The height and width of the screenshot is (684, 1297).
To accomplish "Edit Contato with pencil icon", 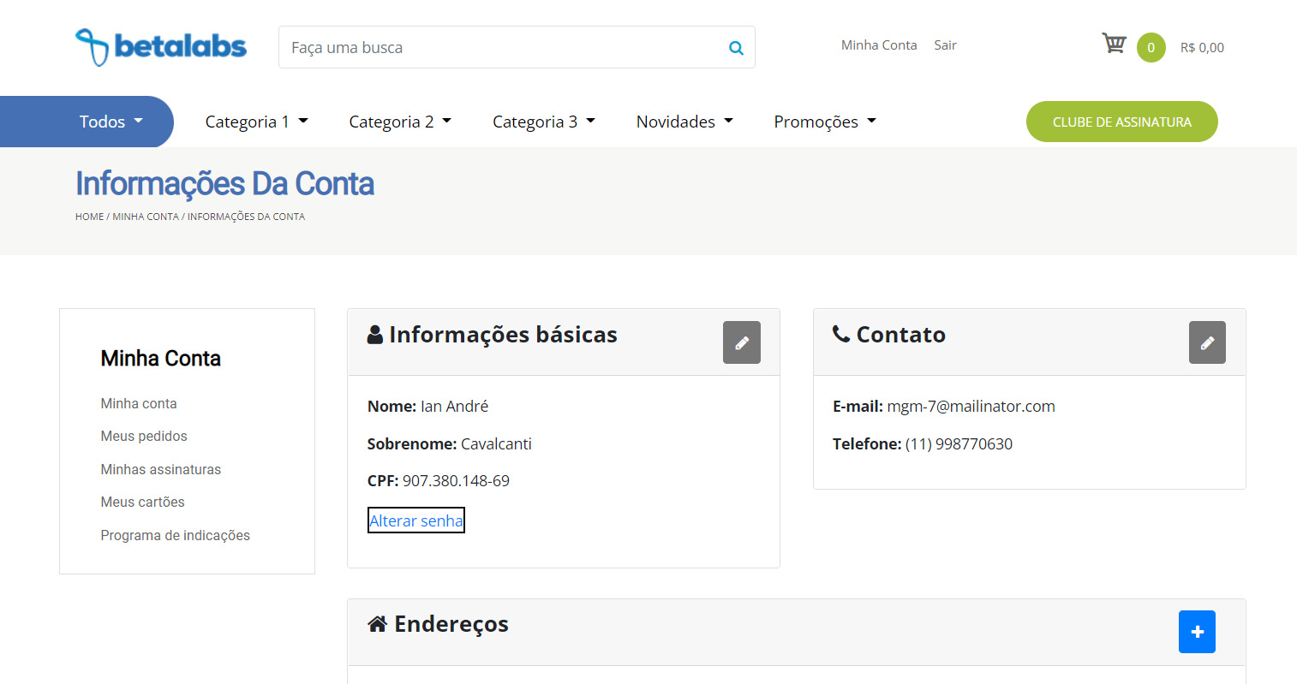I will (x=1207, y=342).
